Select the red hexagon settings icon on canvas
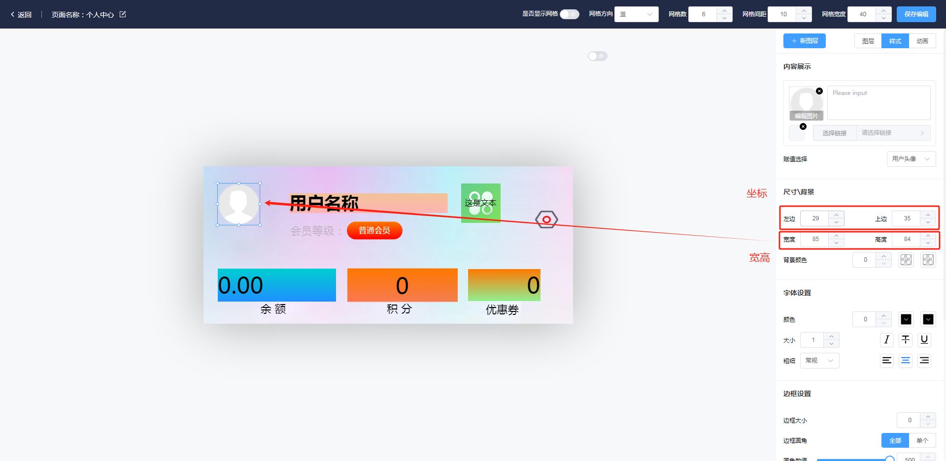Screen dimensions: 946x461 (x=546, y=219)
